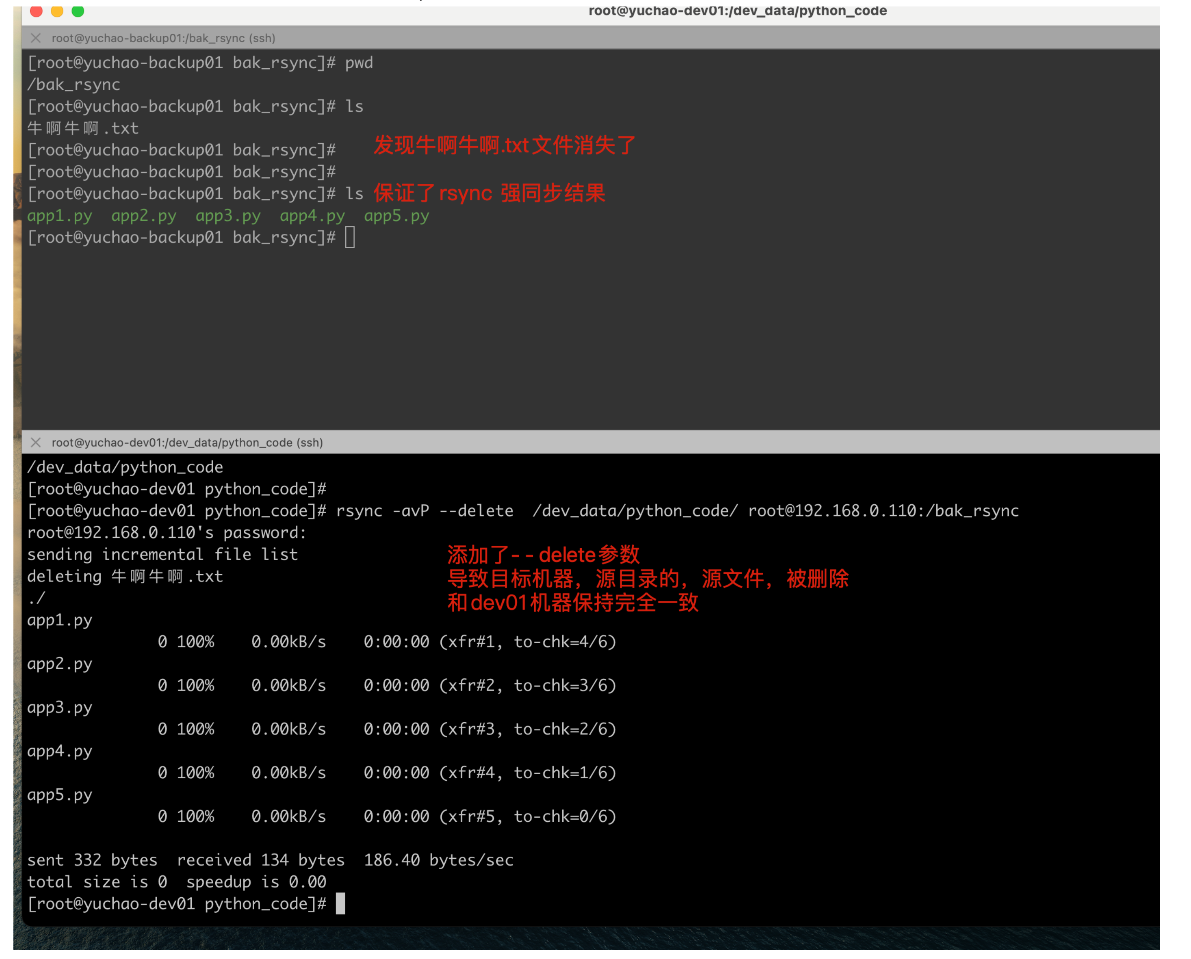Click xfr#5 to-chk=0/6 progress line
Screen dimensions: 1191x959
527,816
